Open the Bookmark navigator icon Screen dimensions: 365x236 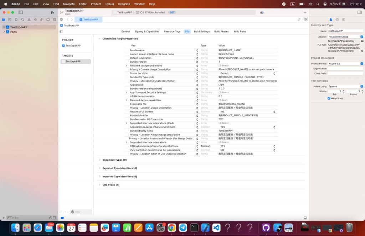tap(16, 20)
